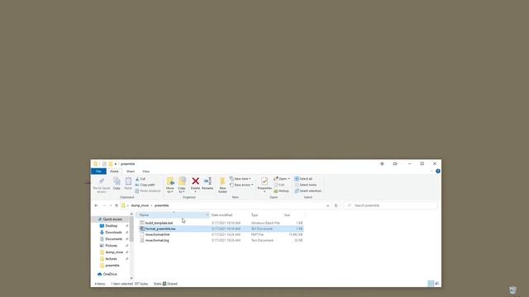Click dump_move in the address breadcrumb

tap(140, 205)
